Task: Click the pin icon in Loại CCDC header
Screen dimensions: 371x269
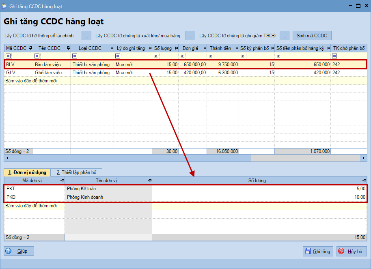Action: coord(111,48)
